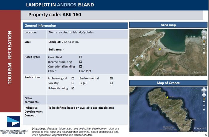Tick the Archaeological restriction checkbox
The image size is (209, 137).
(x=73, y=78)
